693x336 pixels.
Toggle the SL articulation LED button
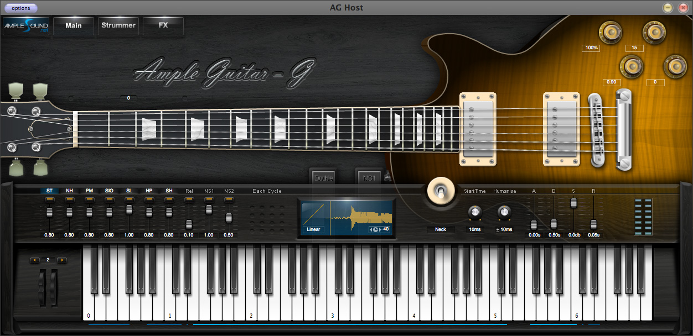[x=129, y=198]
